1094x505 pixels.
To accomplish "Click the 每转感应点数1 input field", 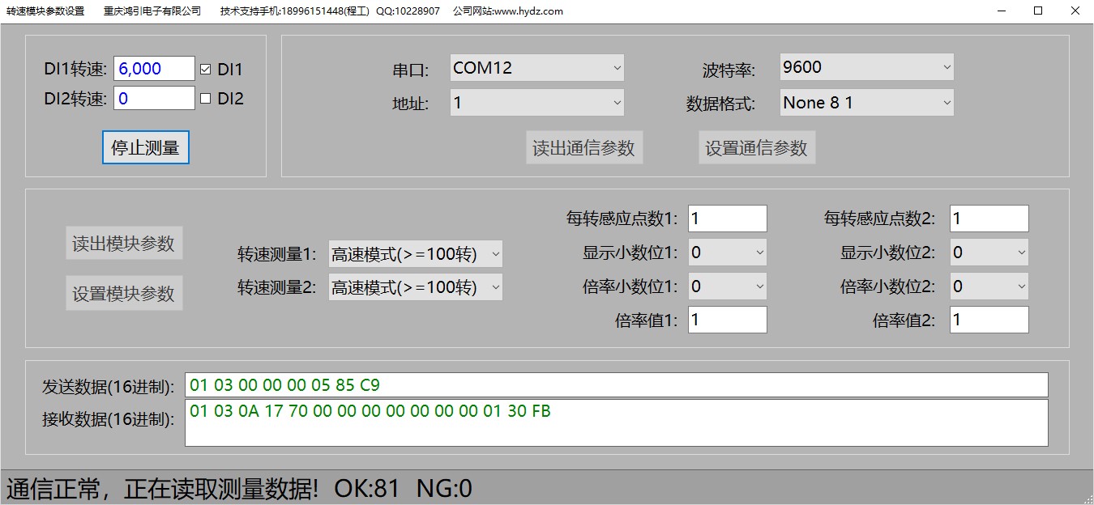I will click(x=727, y=219).
